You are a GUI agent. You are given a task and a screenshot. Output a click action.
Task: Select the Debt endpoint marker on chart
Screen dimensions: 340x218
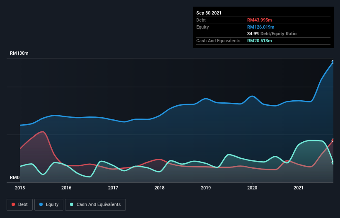click(333, 140)
